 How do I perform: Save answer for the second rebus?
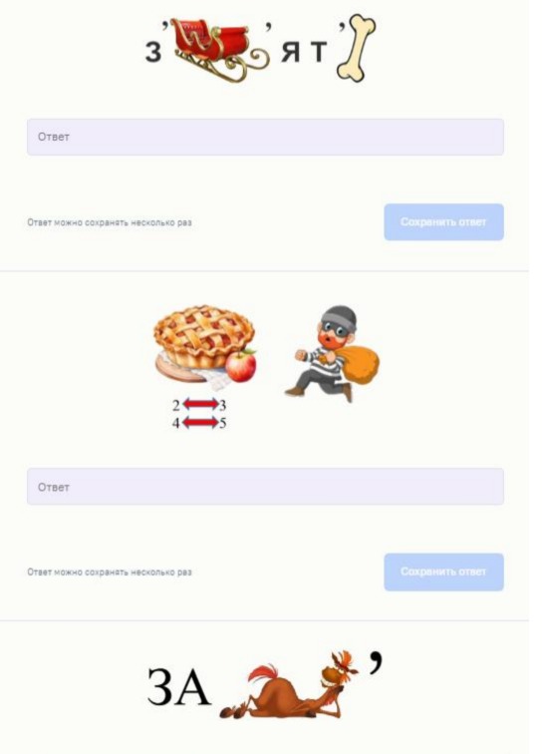[x=443, y=571]
